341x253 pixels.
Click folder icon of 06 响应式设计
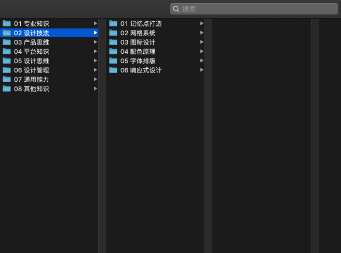click(x=113, y=70)
